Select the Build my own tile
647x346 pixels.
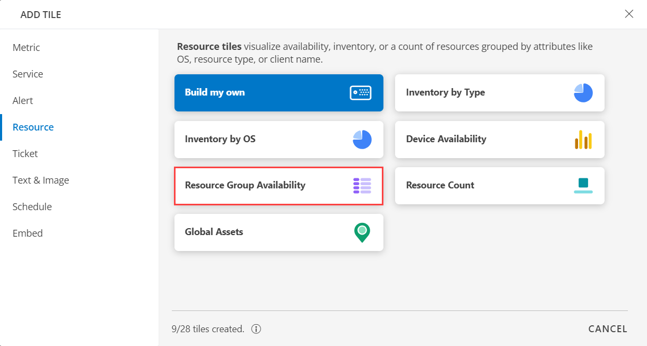tap(265, 92)
